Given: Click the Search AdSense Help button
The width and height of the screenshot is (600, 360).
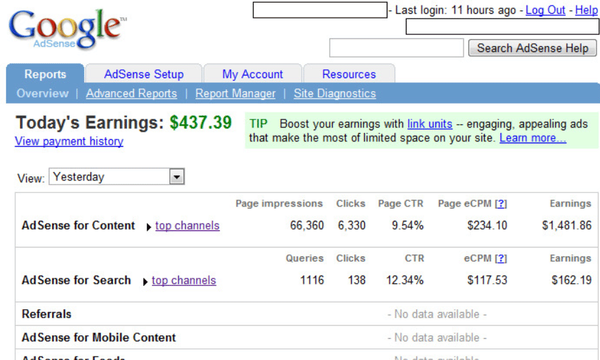Looking at the screenshot, I should pos(532,48).
